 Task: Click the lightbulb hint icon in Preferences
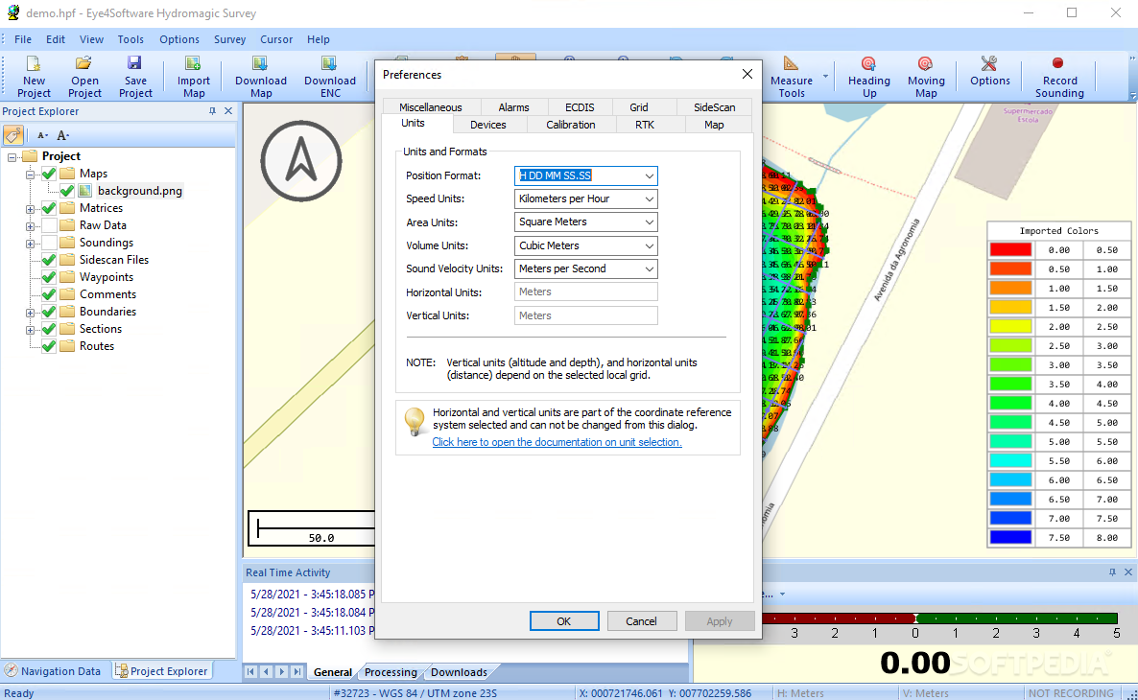(415, 422)
